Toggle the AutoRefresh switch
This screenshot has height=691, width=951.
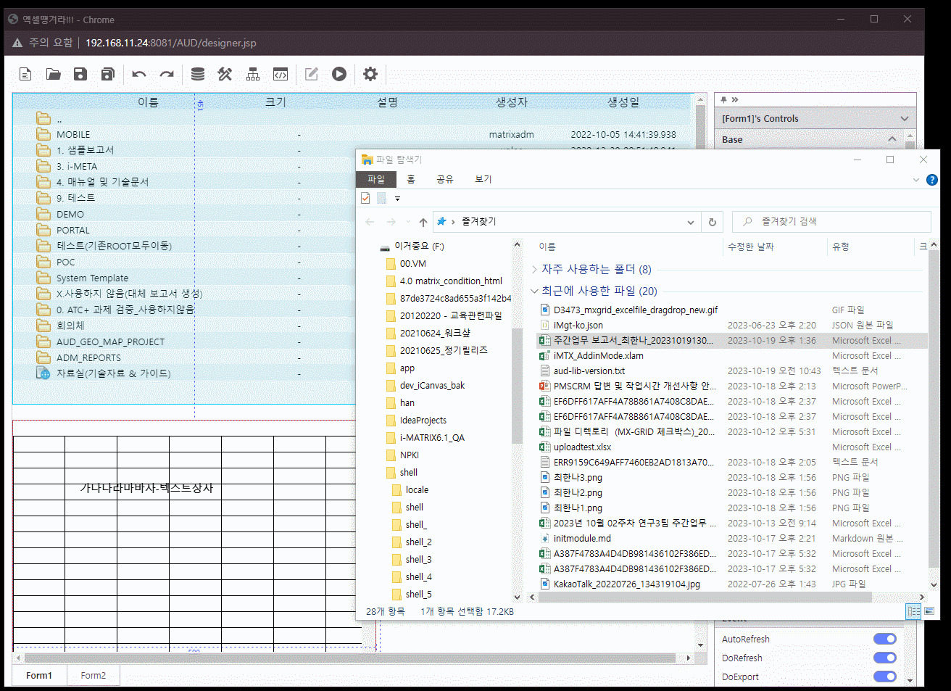[x=884, y=639]
